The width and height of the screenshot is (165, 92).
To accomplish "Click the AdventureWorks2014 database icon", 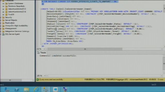I will (x=6, y=12).
